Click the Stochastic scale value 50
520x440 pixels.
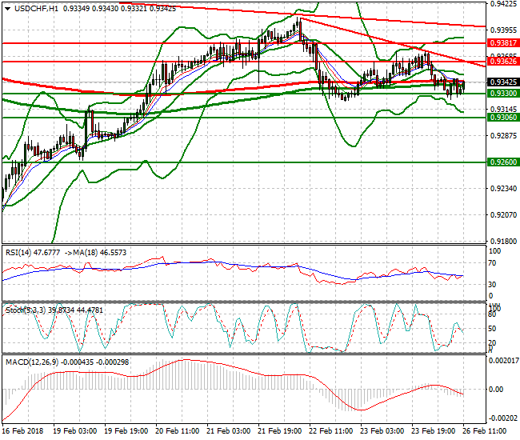coord(493,329)
